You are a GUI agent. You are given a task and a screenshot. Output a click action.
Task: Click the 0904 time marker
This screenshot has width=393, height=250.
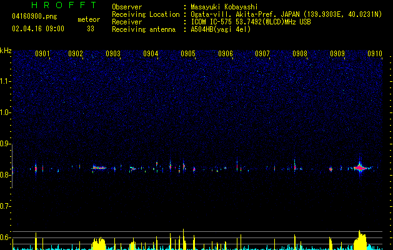click(151, 53)
